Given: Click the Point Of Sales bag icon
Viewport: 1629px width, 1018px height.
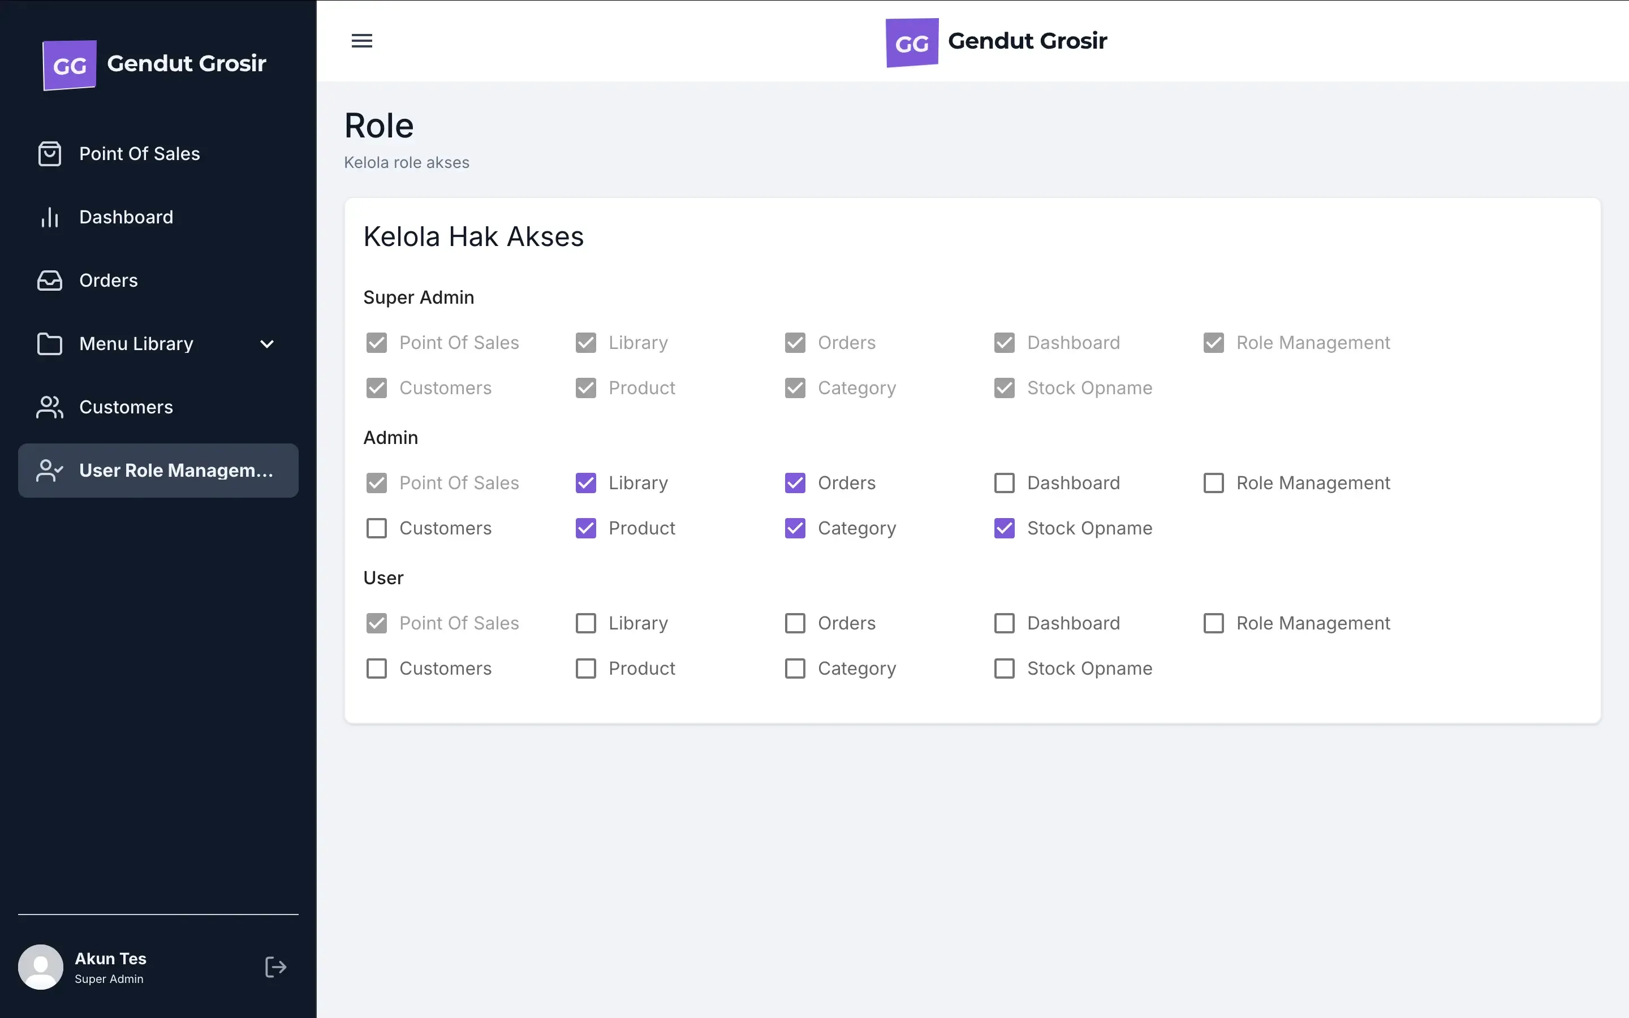Looking at the screenshot, I should 49,153.
